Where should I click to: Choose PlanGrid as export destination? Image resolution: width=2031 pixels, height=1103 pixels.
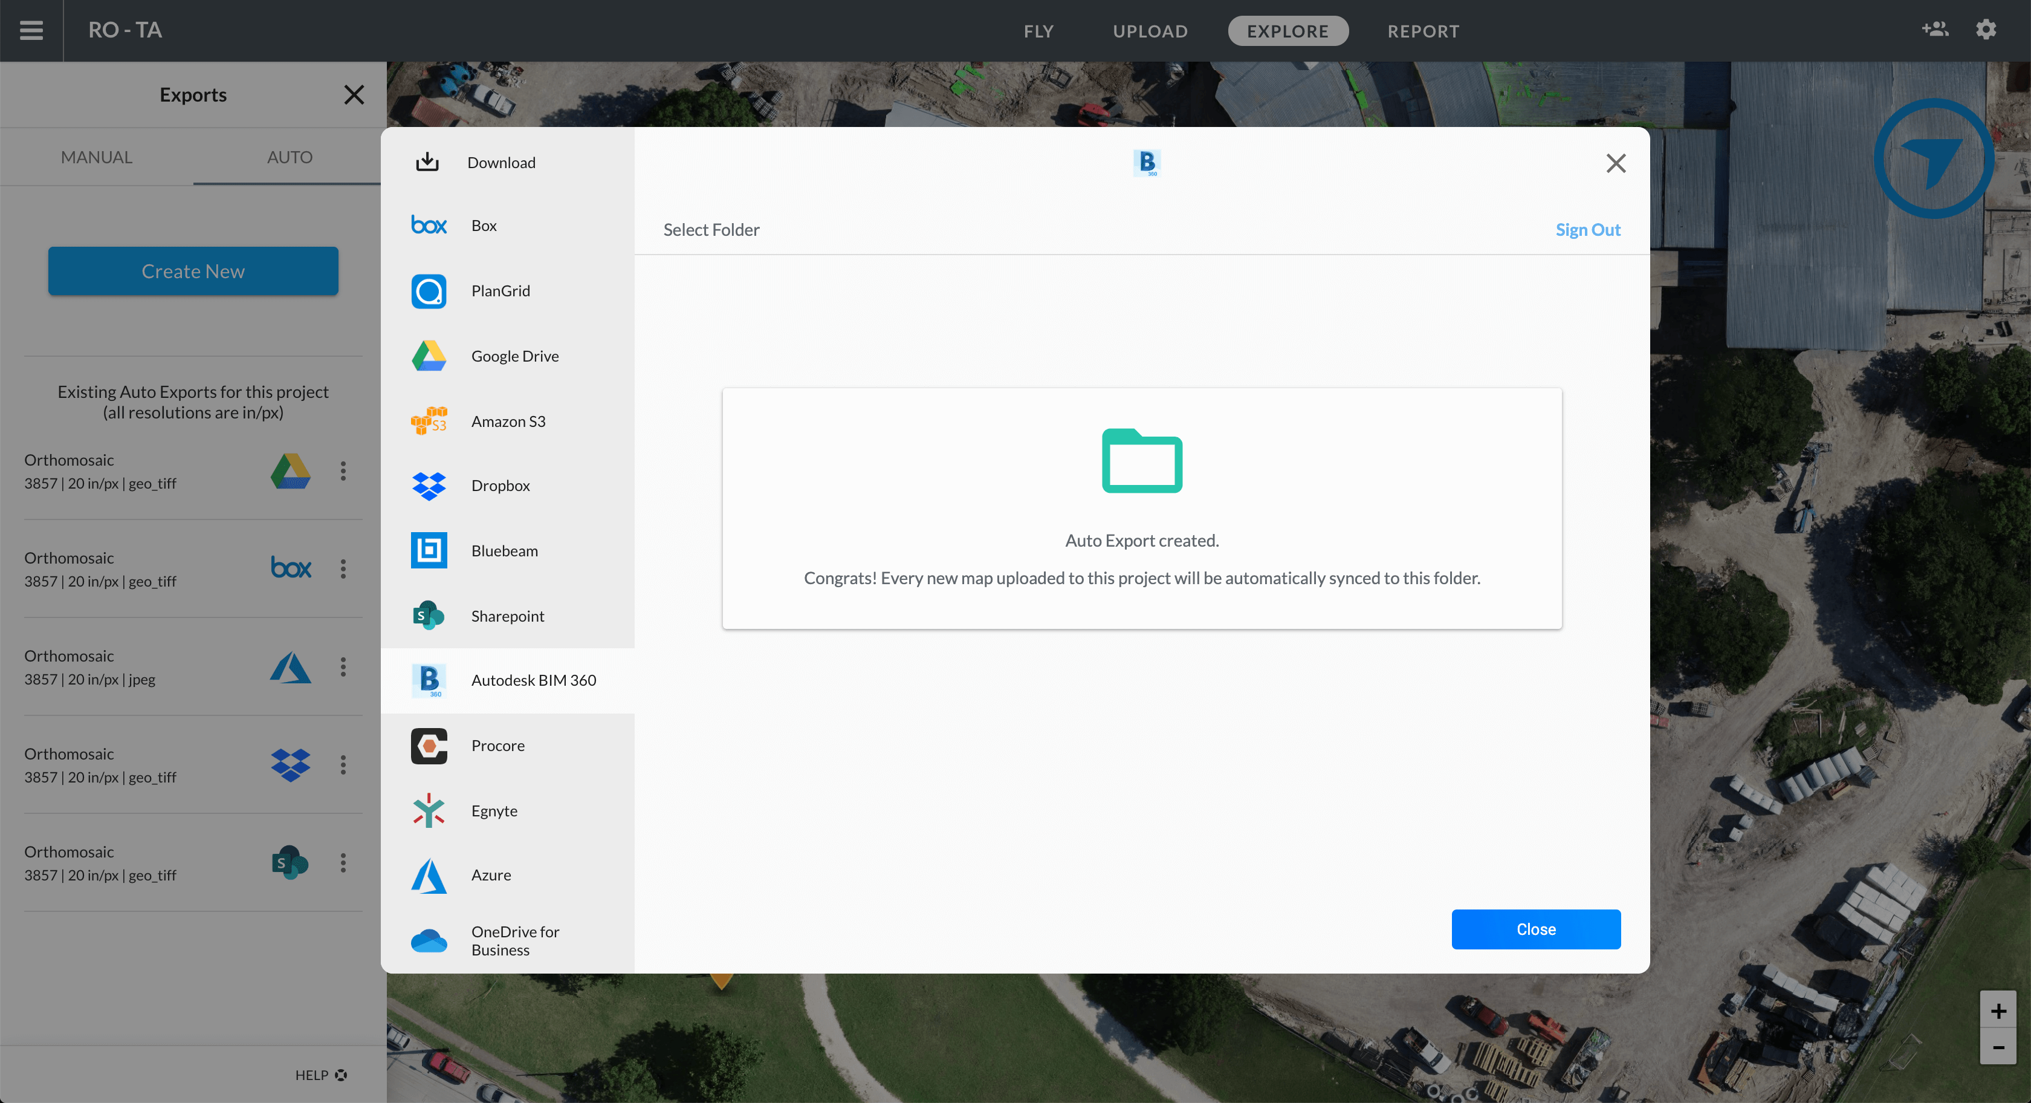point(508,291)
